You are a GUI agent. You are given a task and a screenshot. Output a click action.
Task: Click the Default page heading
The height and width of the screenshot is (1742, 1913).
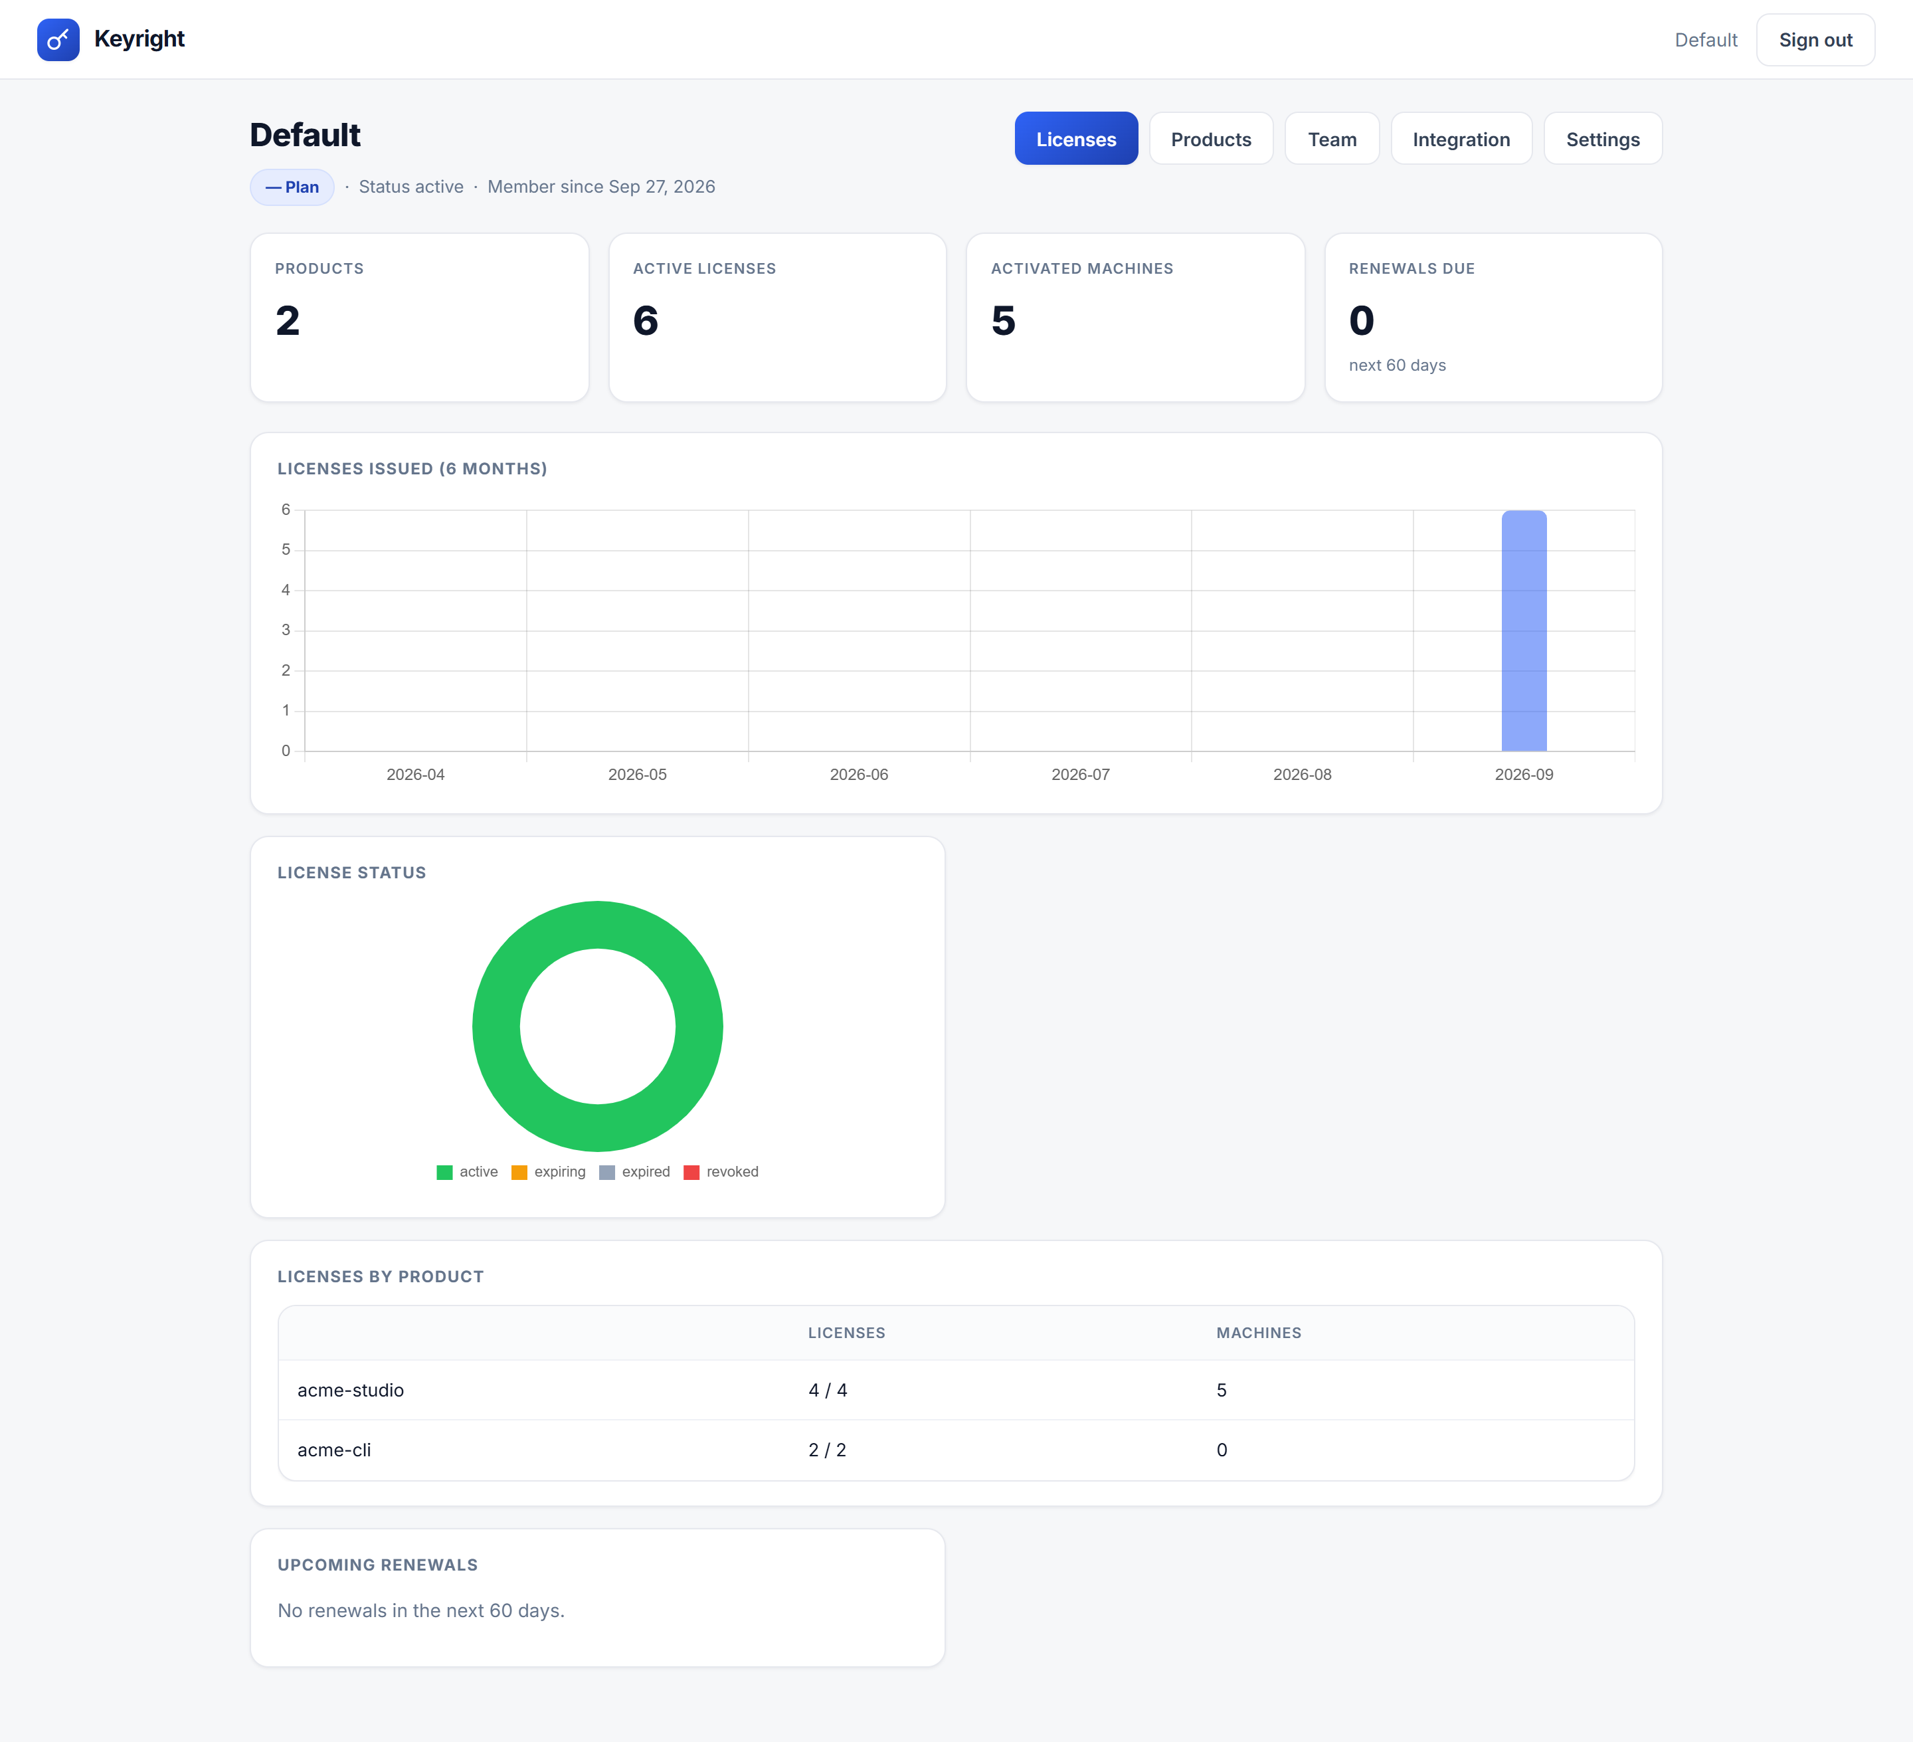coord(305,135)
